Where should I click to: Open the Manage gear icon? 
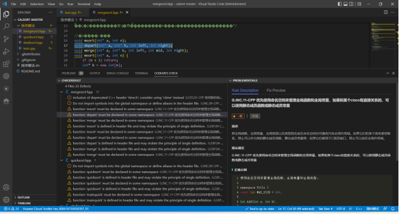tap(6, 200)
